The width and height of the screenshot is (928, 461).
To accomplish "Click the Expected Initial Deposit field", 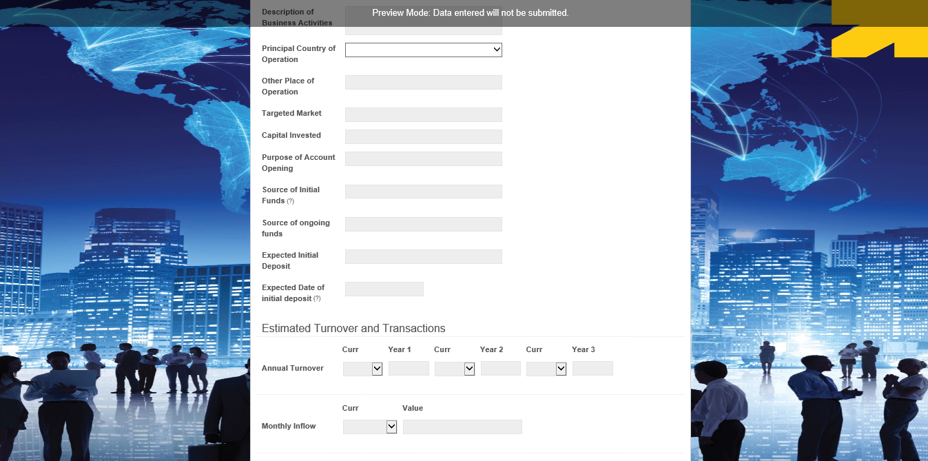I will pyautogui.click(x=423, y=256).
